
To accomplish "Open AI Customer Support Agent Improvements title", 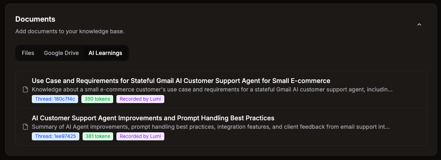I will 153,118.
